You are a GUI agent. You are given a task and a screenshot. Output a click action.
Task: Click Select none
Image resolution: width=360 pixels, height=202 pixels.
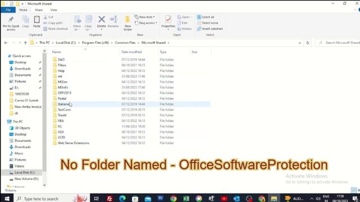(208, 23)
